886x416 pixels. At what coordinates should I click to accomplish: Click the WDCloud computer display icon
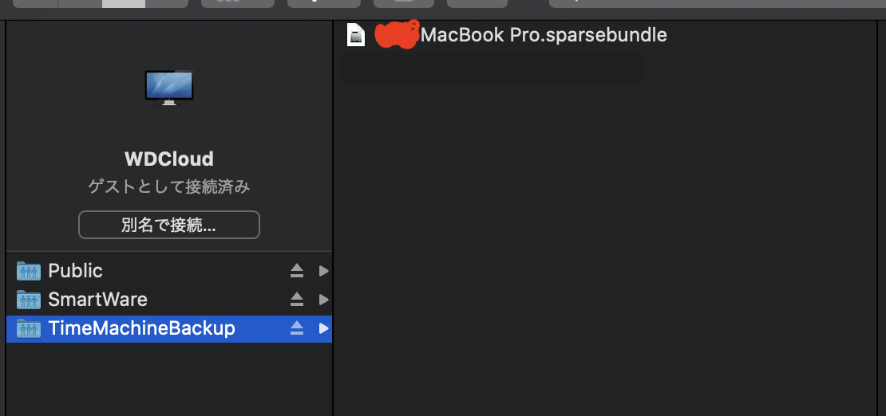[169, 88]
